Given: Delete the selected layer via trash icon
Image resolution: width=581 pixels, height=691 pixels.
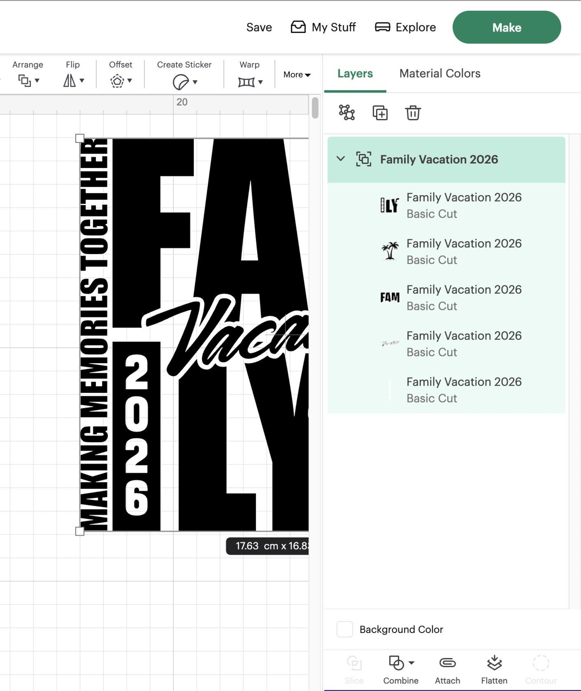Looking at the screenshot, I should [413, 112].
